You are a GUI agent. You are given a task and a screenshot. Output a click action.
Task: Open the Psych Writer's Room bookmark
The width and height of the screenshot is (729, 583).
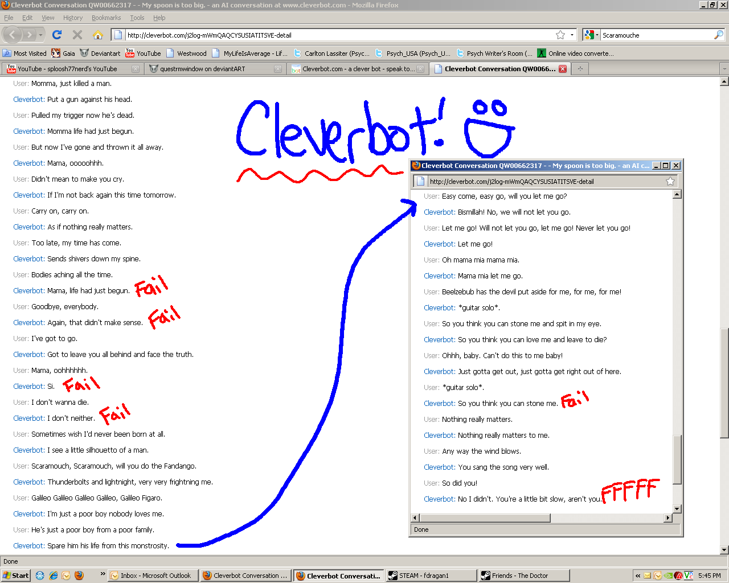(494, 53)
